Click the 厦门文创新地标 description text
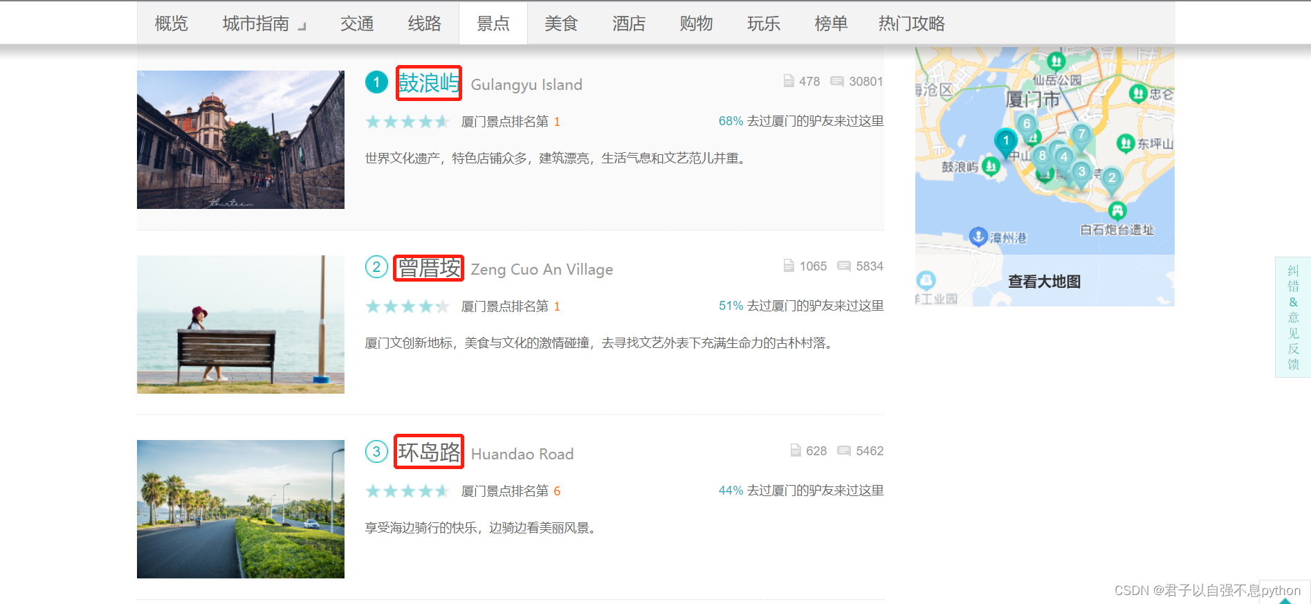Image resolution: width=1311 pixels, height=604 pixels. click(600, 343)
